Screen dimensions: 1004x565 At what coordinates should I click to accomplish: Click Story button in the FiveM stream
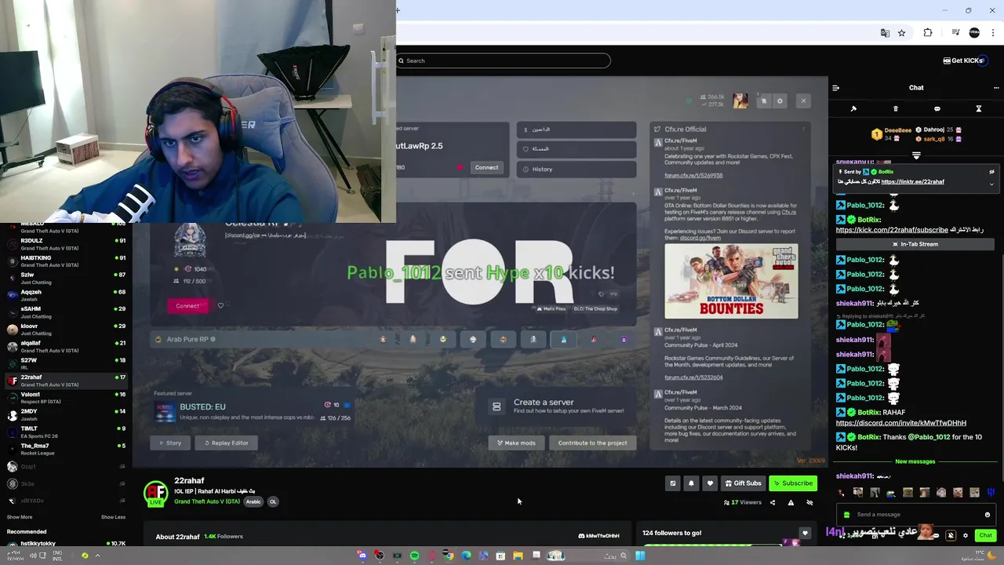point(170,443)
